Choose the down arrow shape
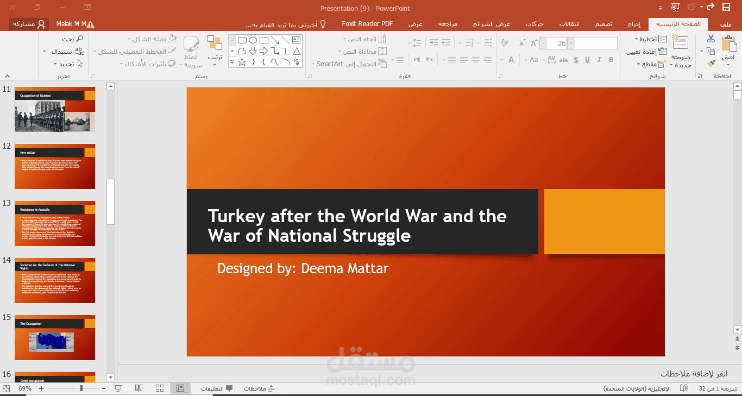Image resolution: width=742 pixels, height=396 pixels. point(253,51)
